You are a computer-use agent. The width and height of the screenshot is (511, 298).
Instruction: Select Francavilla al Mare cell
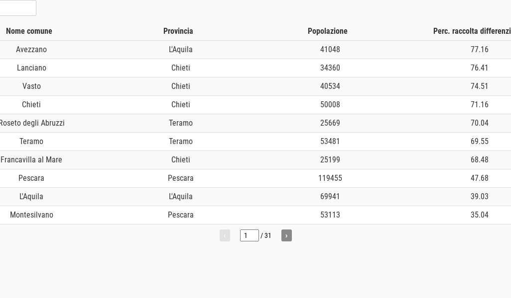(x=31, y=160)
